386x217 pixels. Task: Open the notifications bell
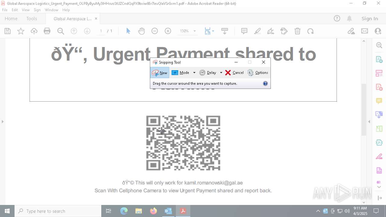pyautogui.click(x=349, y=18)
